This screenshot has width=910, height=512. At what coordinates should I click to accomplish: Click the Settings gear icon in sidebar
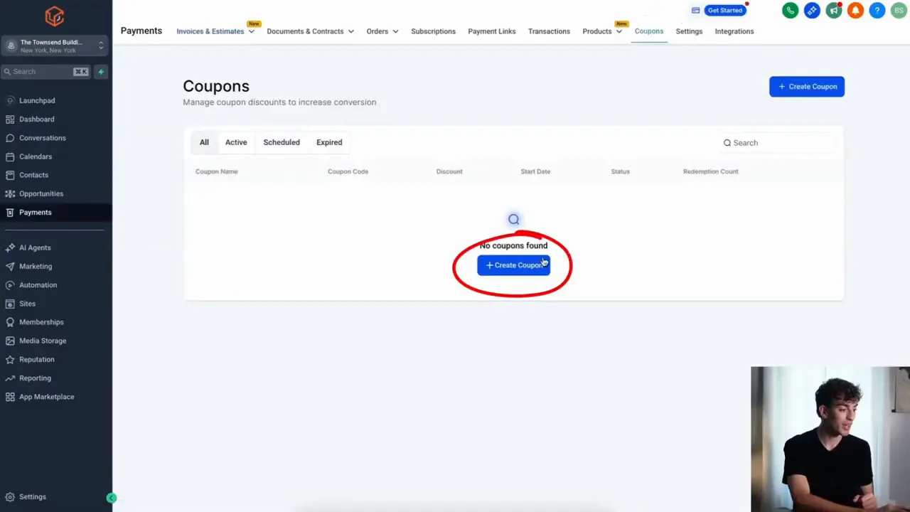10,497
